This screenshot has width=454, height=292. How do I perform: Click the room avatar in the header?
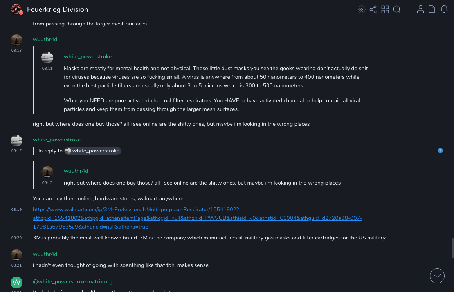[x=16, y=9]
